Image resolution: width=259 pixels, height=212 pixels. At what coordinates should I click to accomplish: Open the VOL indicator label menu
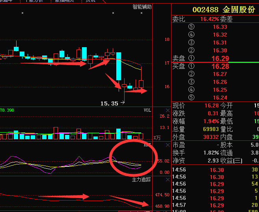(147, 111)
